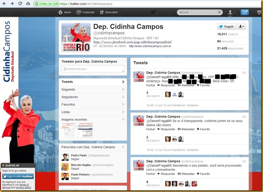Image resolution: width=263 pixels, height=192 pixels.
Task: Click the 84 seguindo count
Action: (x=225, y=41)
